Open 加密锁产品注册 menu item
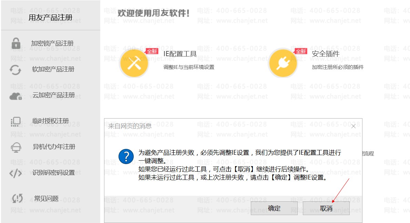 52,43
